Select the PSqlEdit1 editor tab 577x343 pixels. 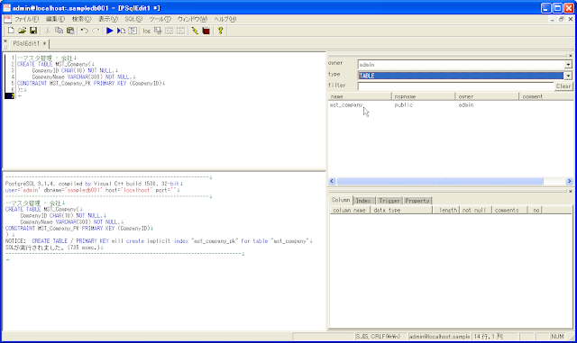(30, 44)
